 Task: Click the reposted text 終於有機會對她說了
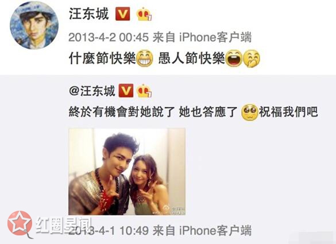click(122, 112)
